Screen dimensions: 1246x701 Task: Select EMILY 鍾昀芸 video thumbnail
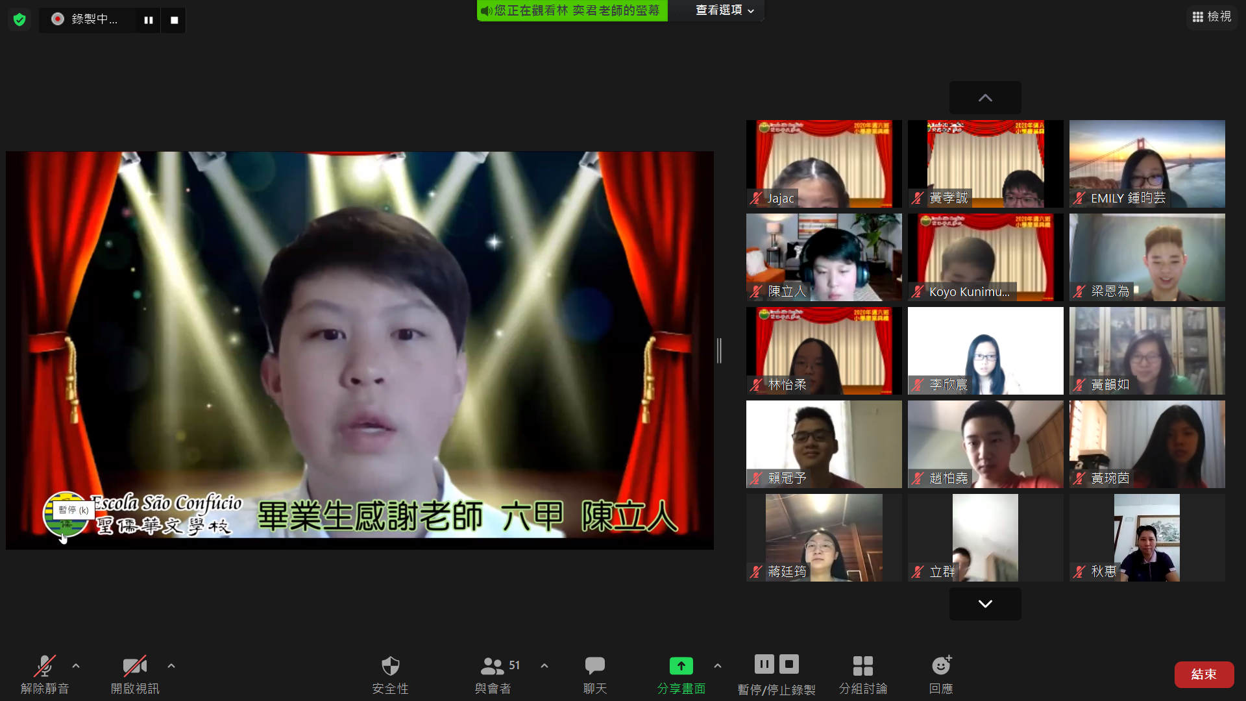(1147, 164)
